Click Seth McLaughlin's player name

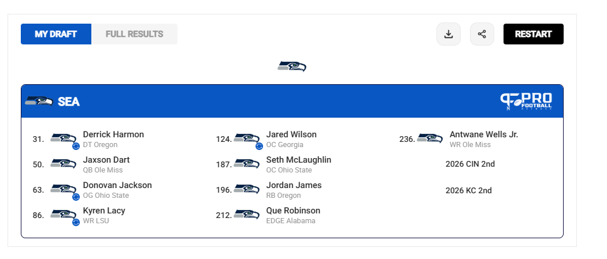click(299, 160)
